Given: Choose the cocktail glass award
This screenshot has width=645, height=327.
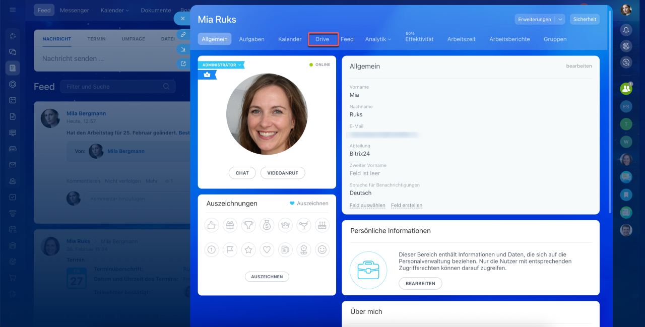Looking at the screenshot, I should coord(304,226).
